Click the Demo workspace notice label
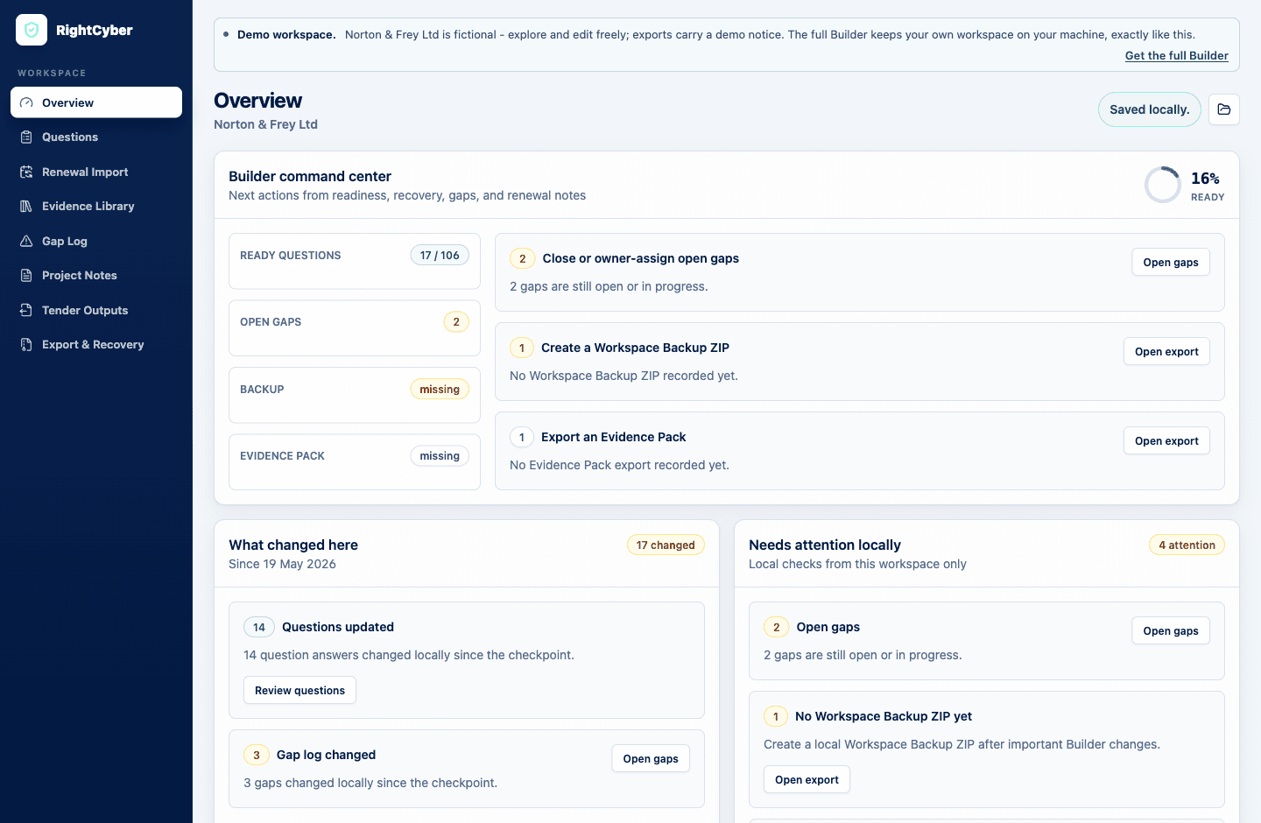The image size is (1261, 823). coord(286,35)
